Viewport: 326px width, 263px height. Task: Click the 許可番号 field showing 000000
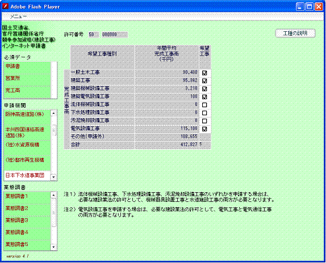115,35
